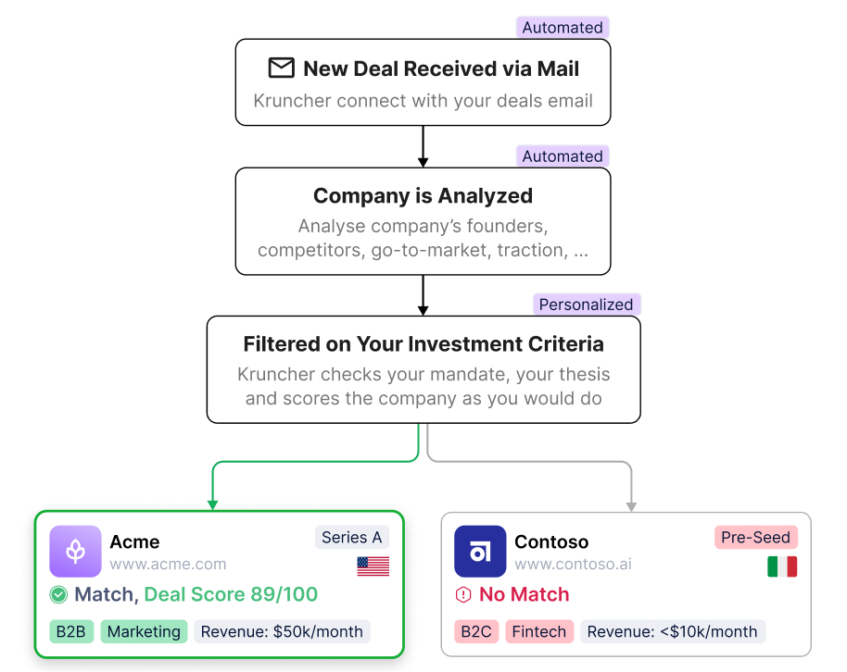The image size is (847, 672).
Task: Click the United States flag icon
Action: tap(373, 566)
